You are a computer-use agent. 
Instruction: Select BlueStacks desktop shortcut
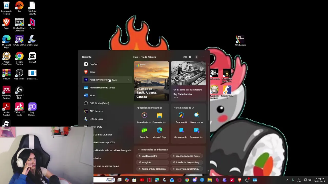pos(32,74)
